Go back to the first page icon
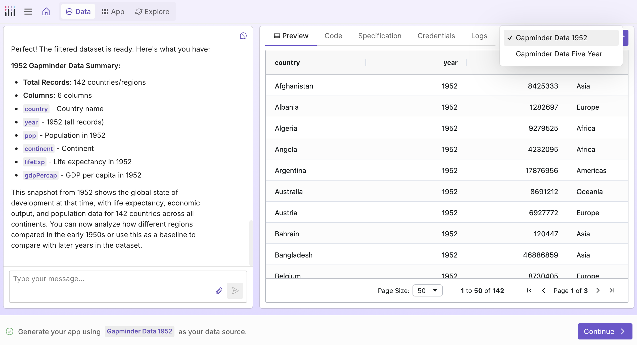The width and height of the screenshot is (637, 345). point(529,290)
